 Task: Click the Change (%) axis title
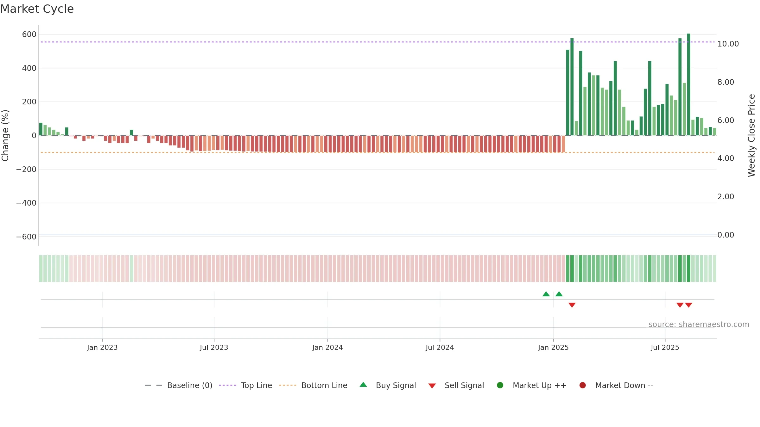tap(5, 135)
